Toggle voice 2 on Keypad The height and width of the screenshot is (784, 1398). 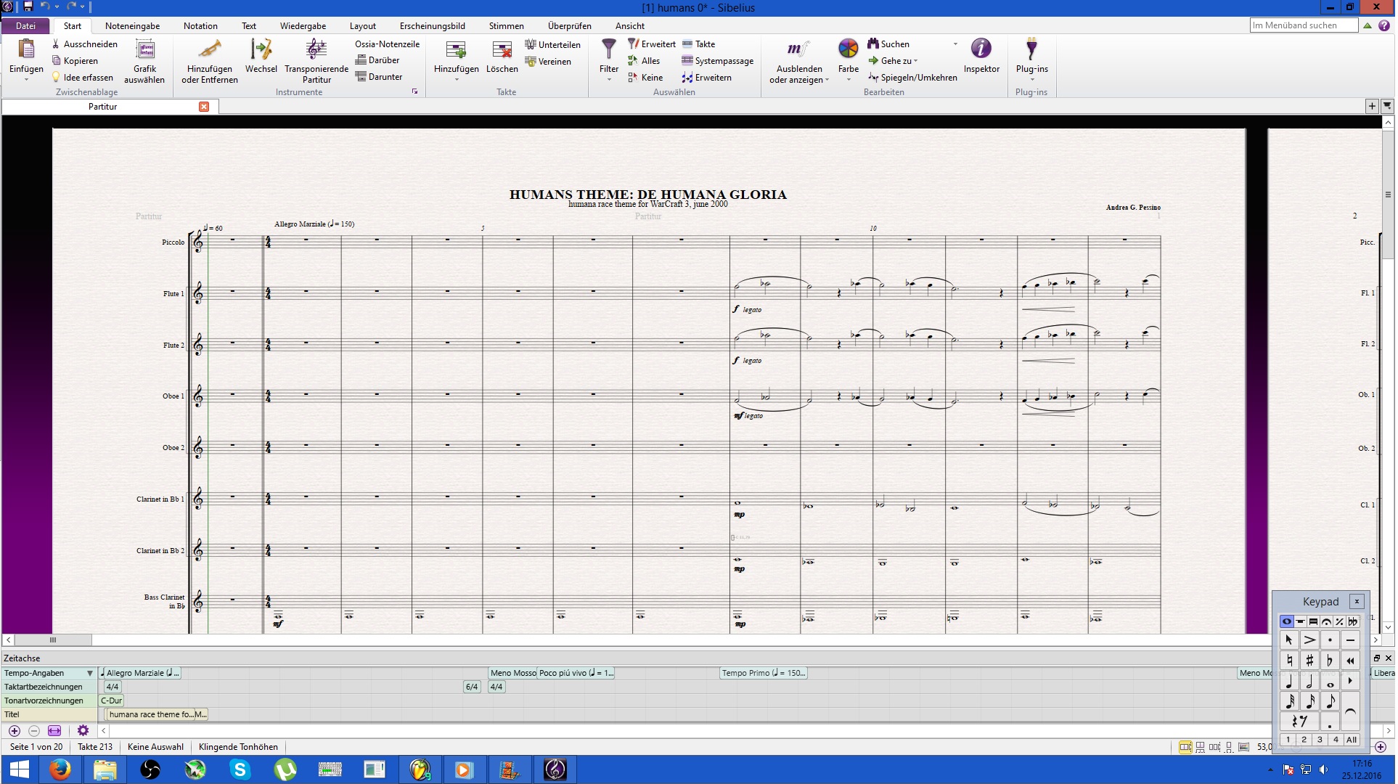1304,740
